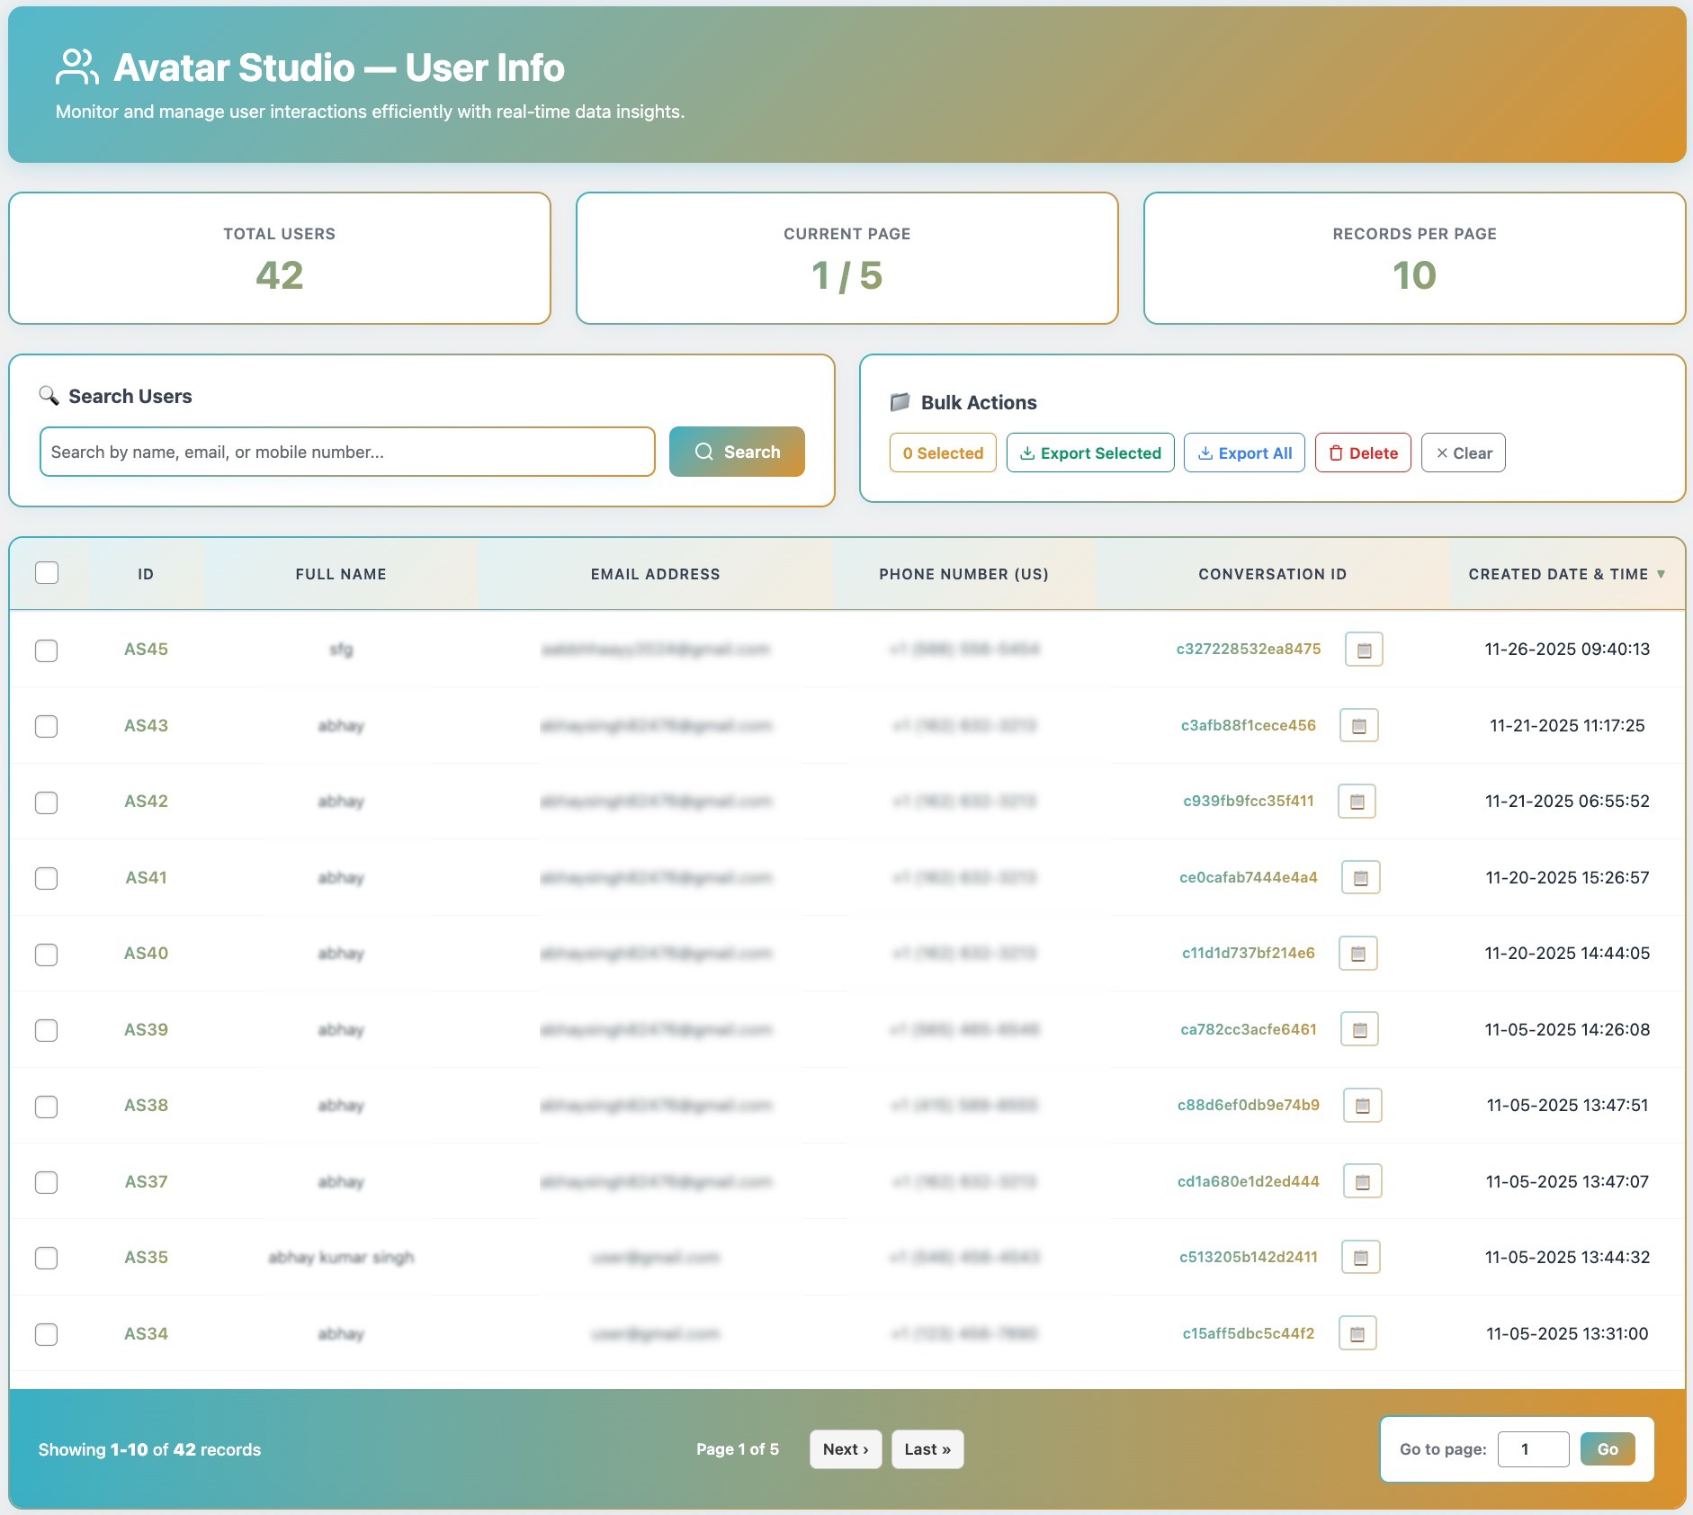Image resolution: width=1693 pixels, height=1515 pixels.
Task: Click clipboard icon beside c3afb88f1cece456
Action: (1358, 726)
